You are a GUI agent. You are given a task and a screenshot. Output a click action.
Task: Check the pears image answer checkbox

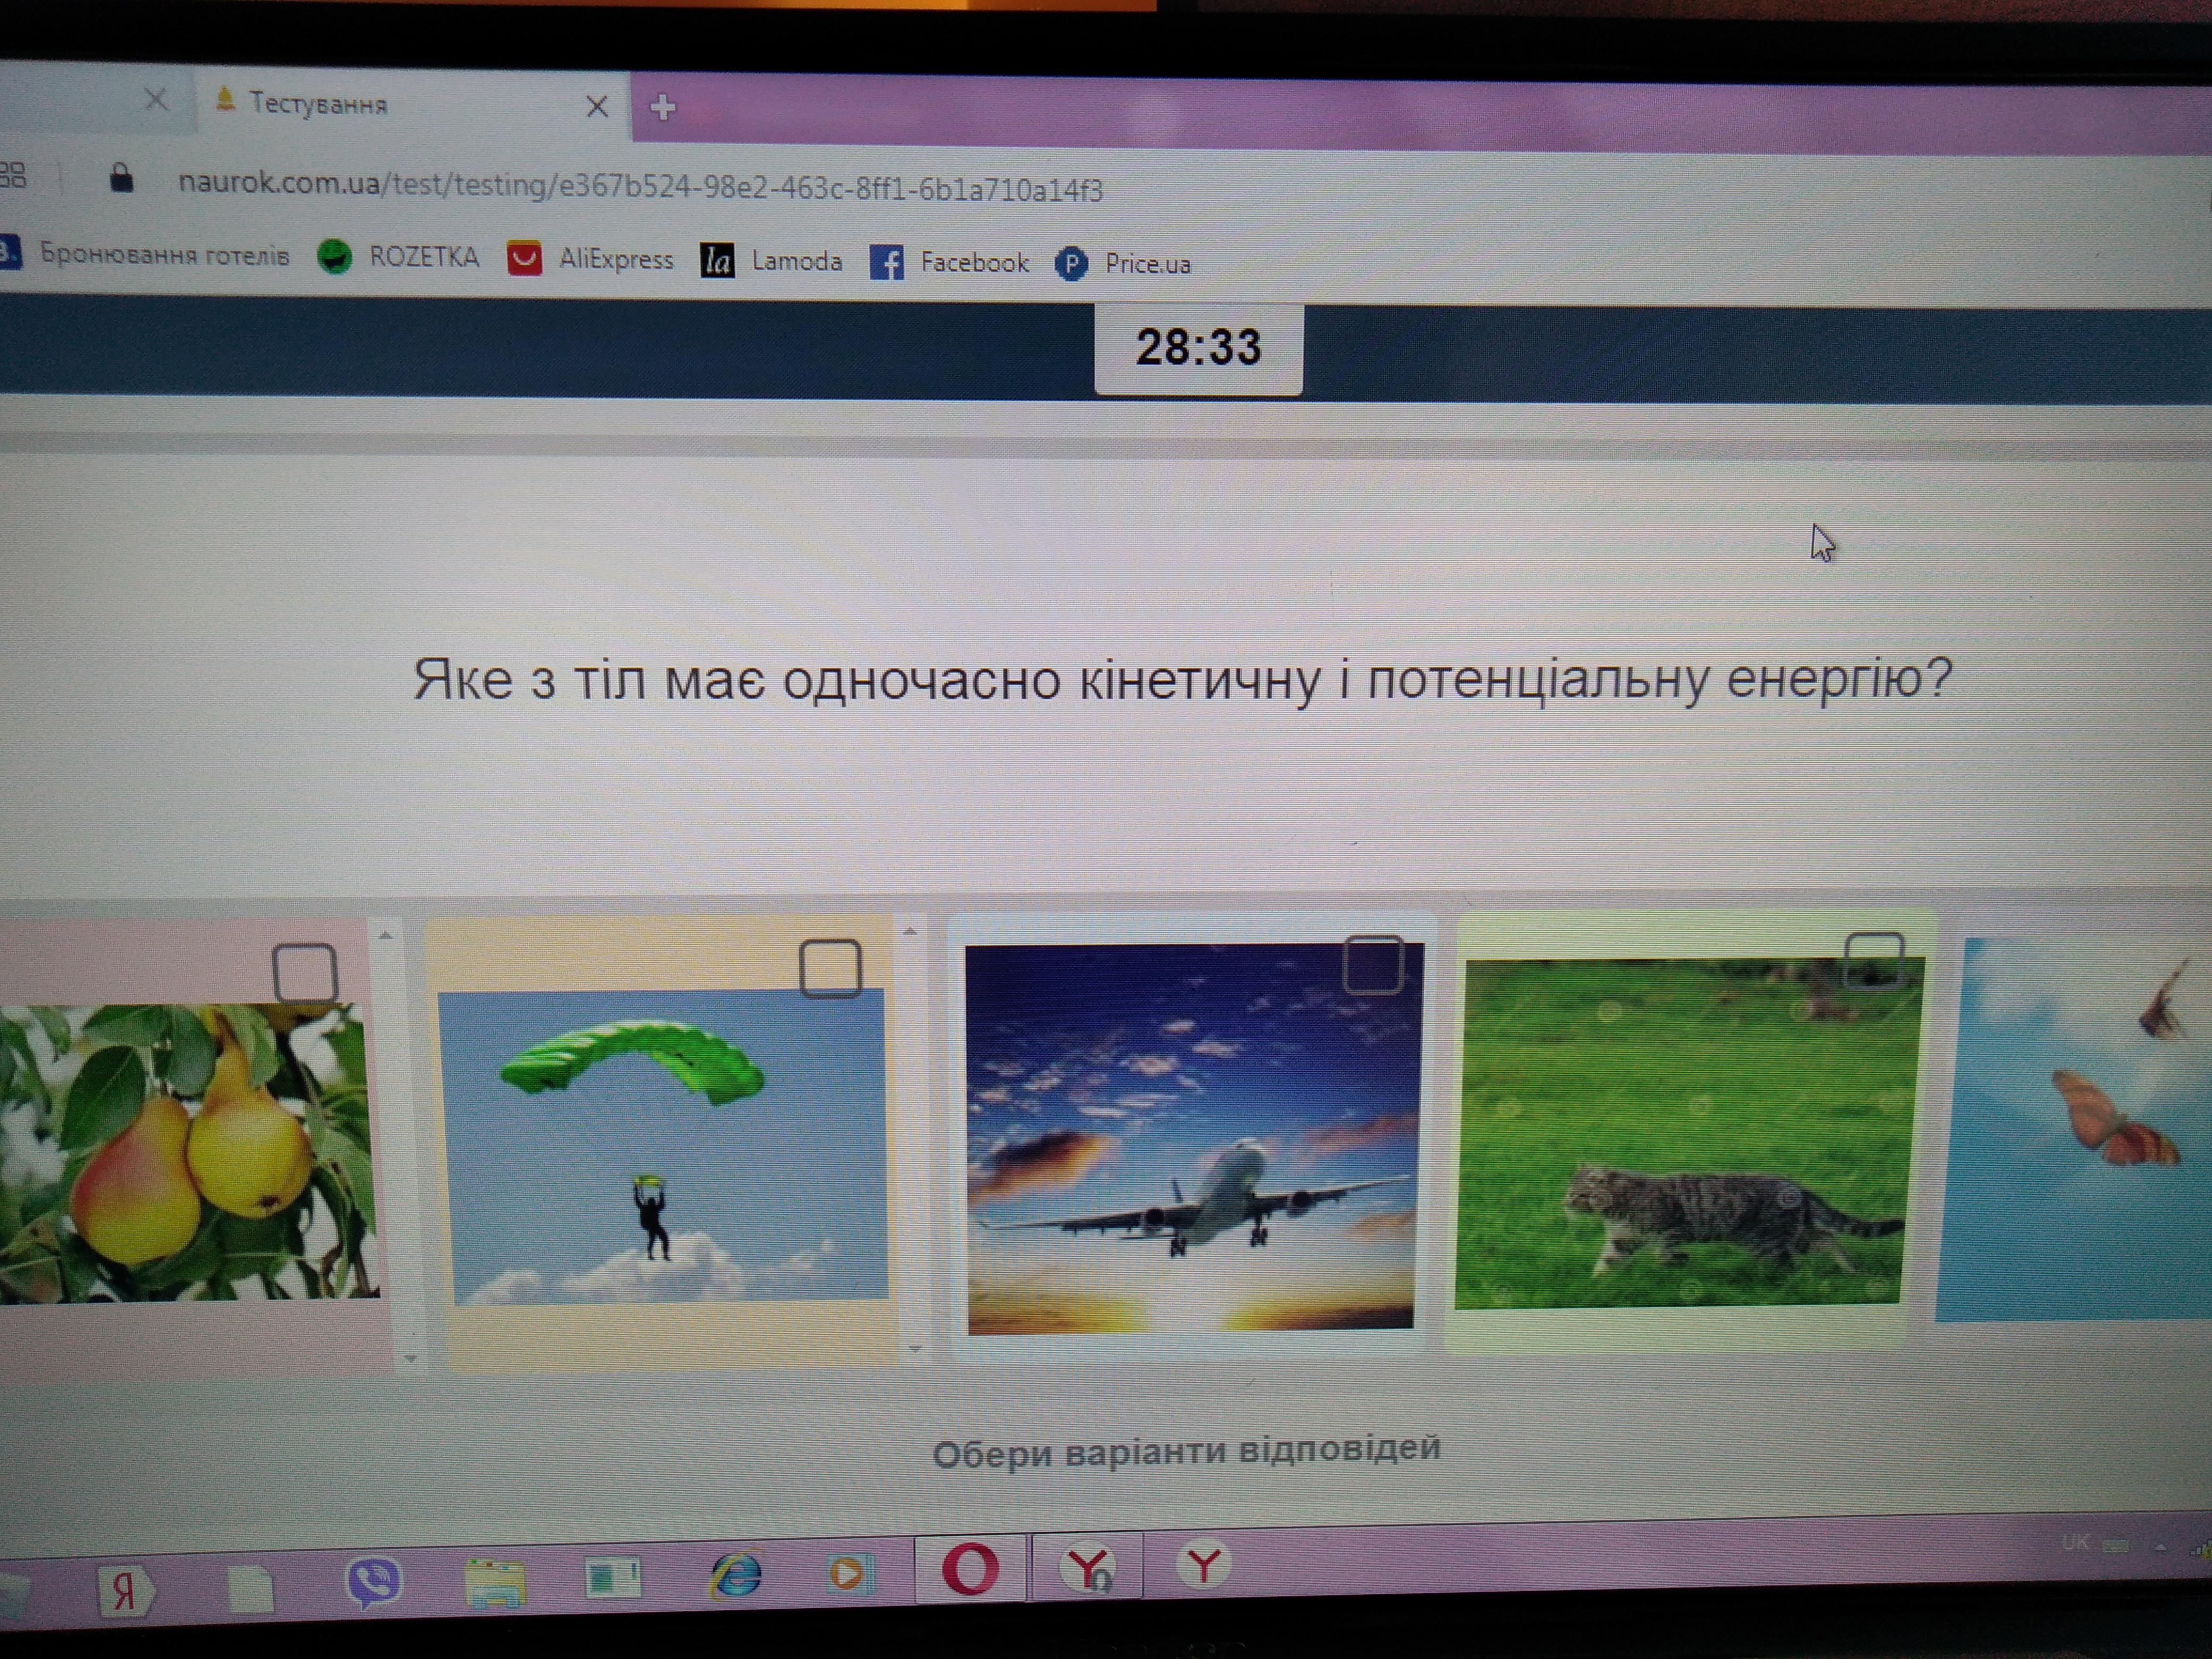point(304,972)
